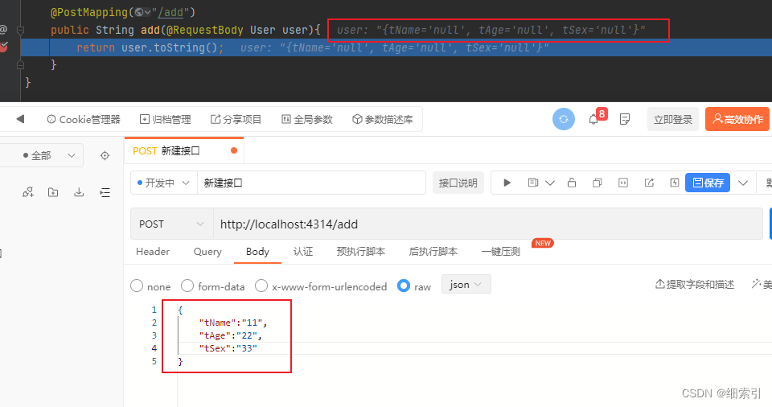Click "tName":"11" line in body editor
Viewport: 772px width, 407px height.
(x=233, y=323)
